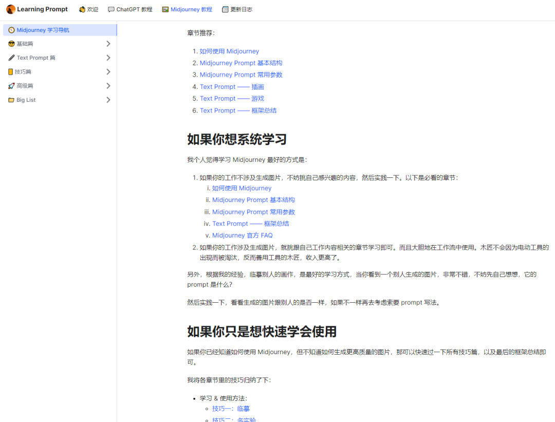Open sub-item iii Midjourney Prompt 常用参数 link
The image size is (555, 422).
coord(253,212)
